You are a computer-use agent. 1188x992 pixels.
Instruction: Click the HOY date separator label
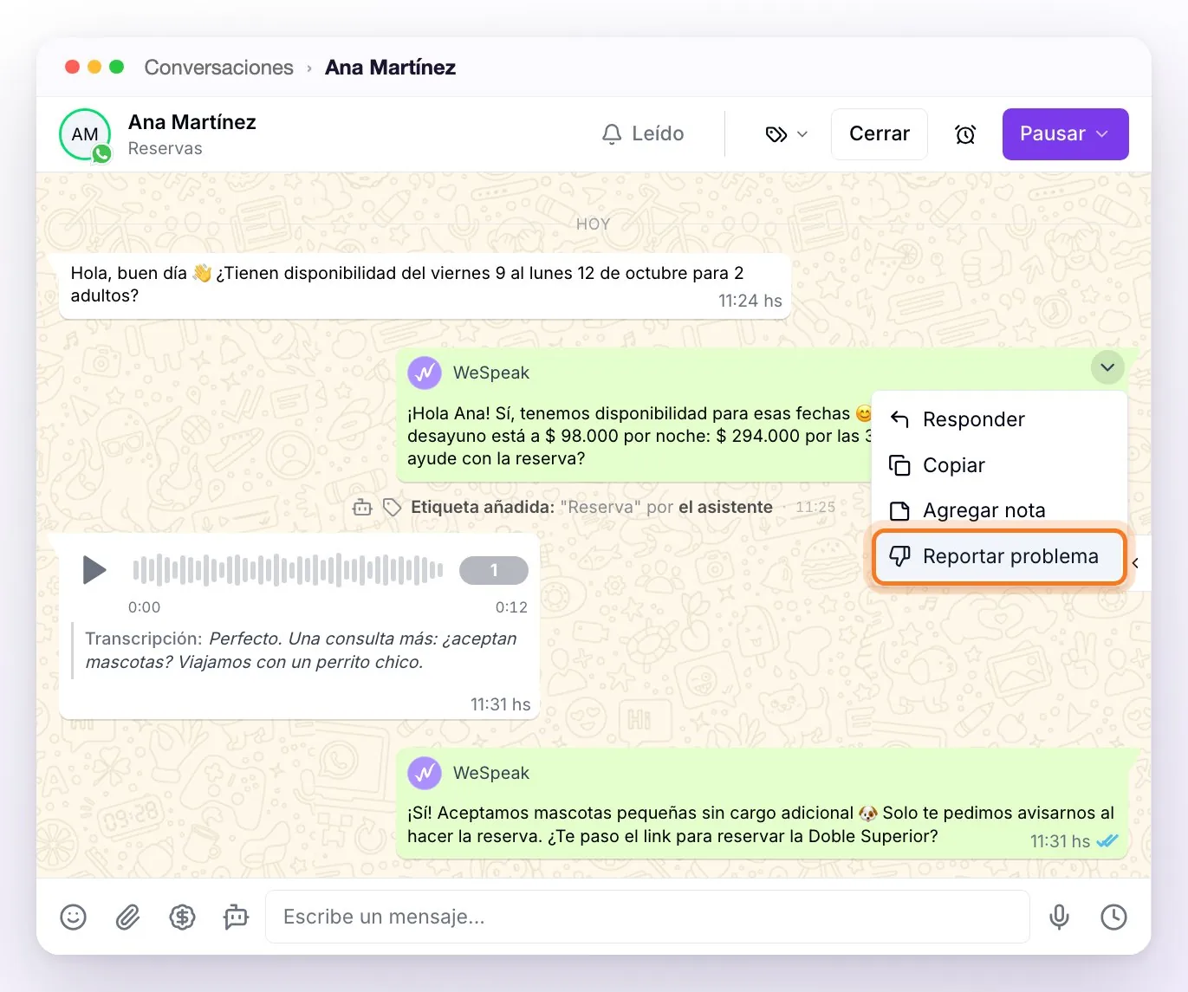594,224
